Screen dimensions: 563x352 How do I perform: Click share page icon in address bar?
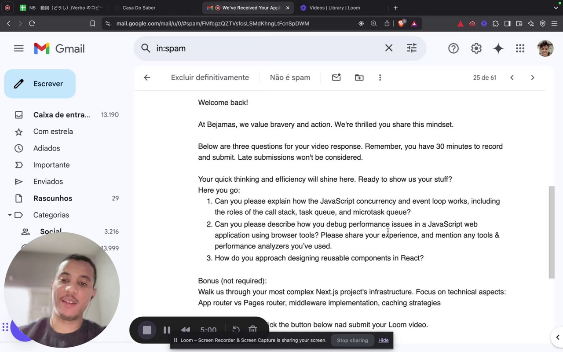tap(387, 23)
